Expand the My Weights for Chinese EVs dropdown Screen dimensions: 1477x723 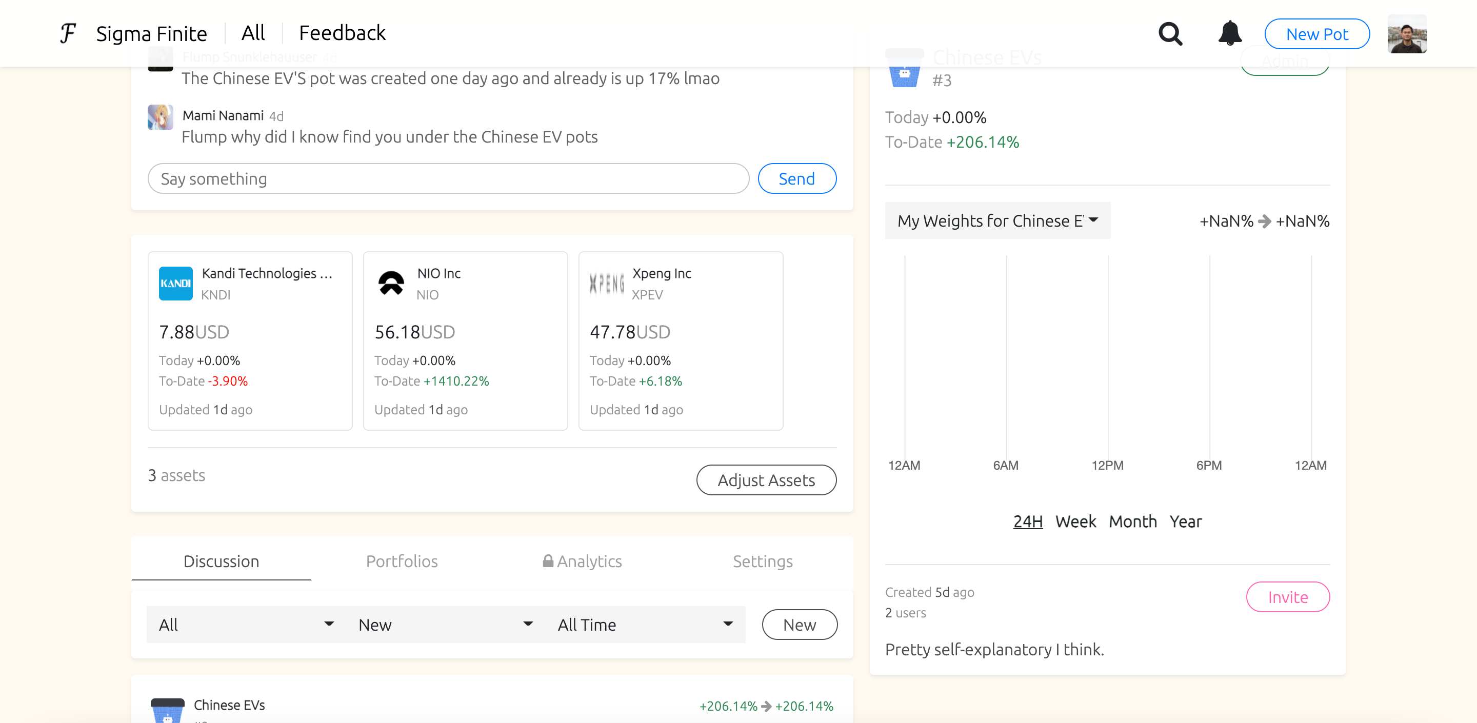point(997,220)
